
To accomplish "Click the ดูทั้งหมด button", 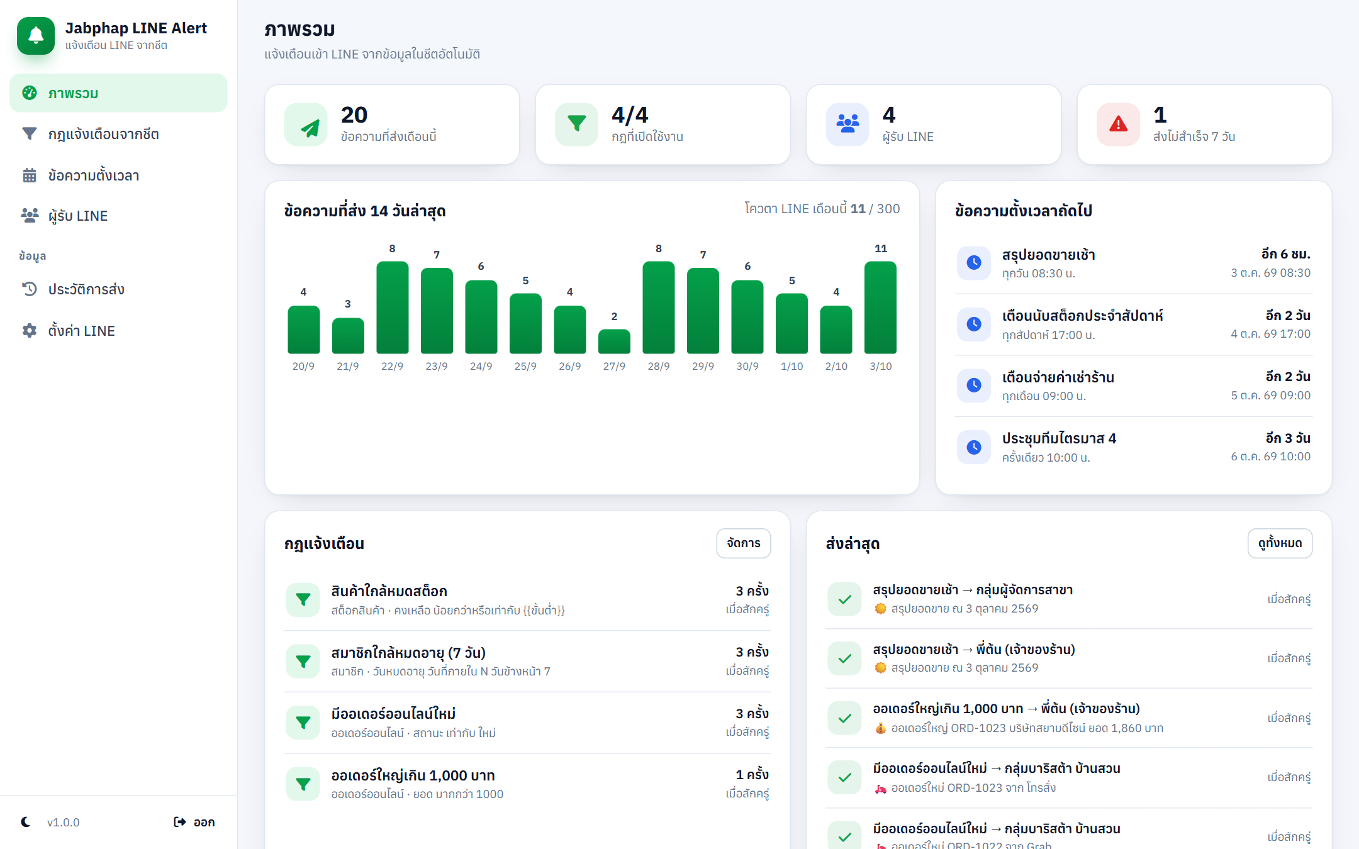I will [1280, 543].
